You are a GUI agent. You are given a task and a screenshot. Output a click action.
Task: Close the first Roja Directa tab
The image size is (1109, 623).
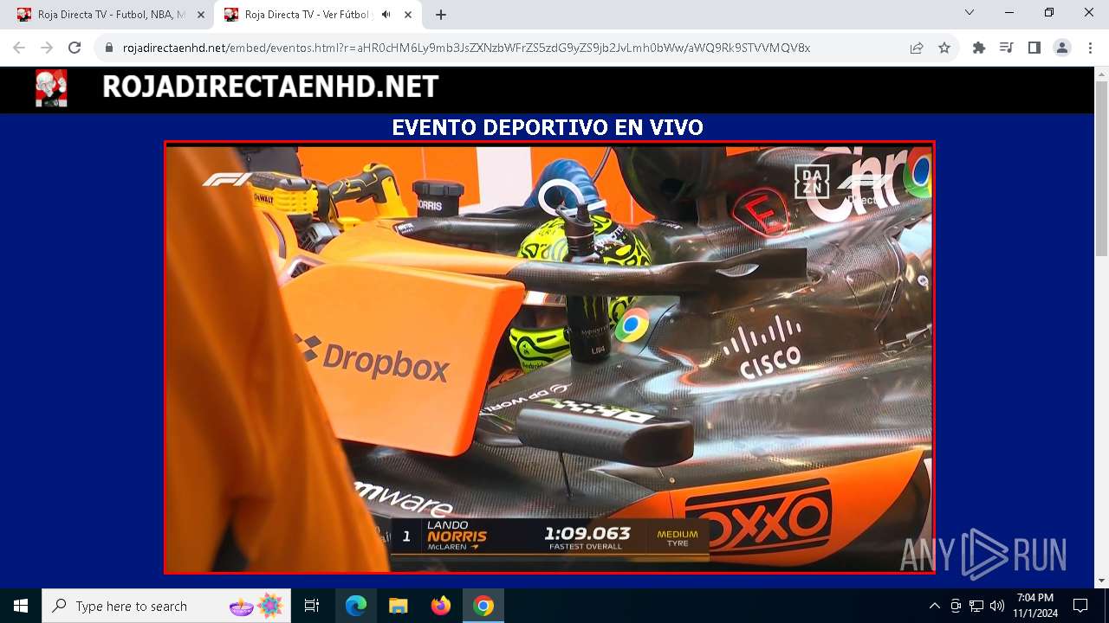(201, 15)
